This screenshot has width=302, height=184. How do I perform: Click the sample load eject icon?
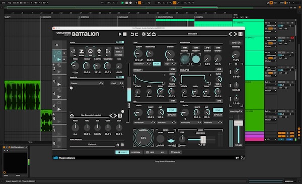point(71,115)
